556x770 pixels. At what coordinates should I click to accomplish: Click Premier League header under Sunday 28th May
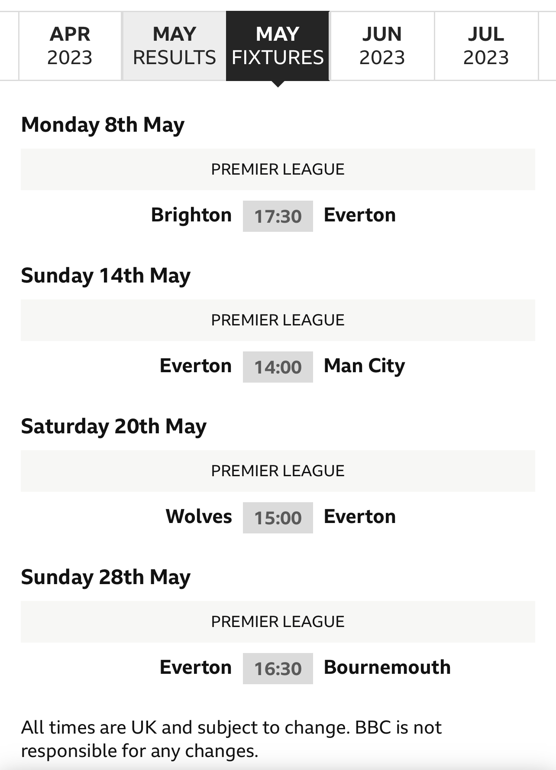(x=278, y=622)
